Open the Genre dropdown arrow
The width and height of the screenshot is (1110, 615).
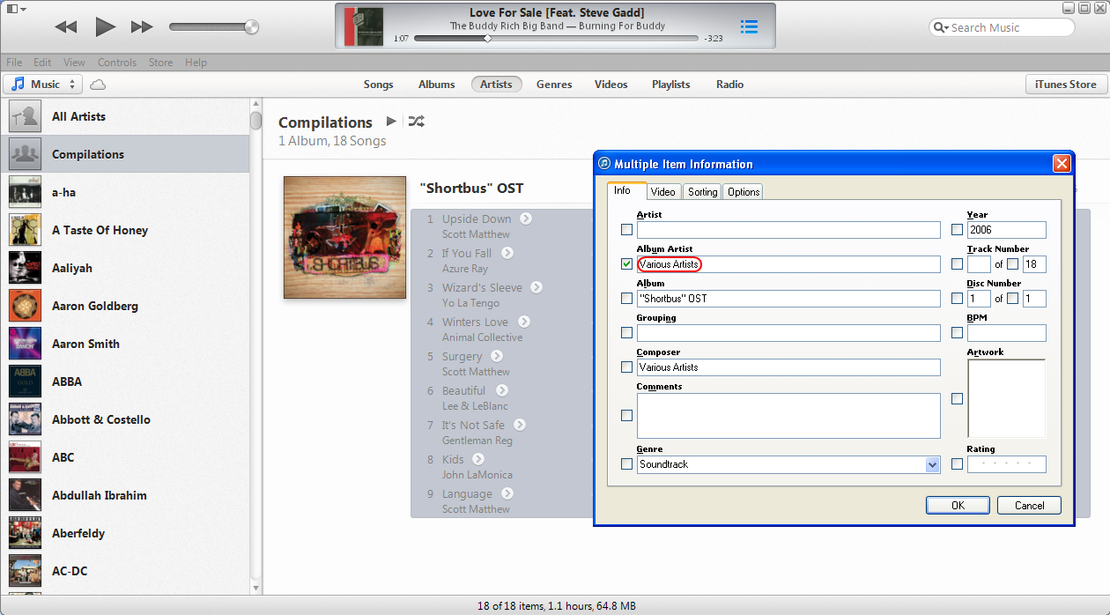(933, 464)
